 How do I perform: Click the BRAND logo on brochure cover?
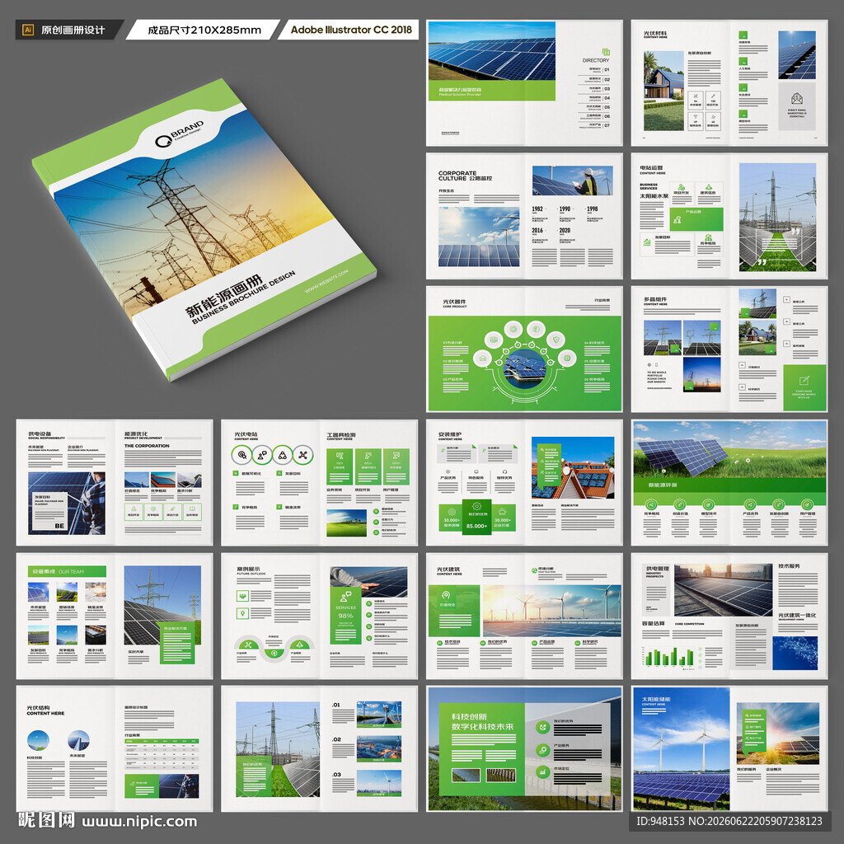179,134
